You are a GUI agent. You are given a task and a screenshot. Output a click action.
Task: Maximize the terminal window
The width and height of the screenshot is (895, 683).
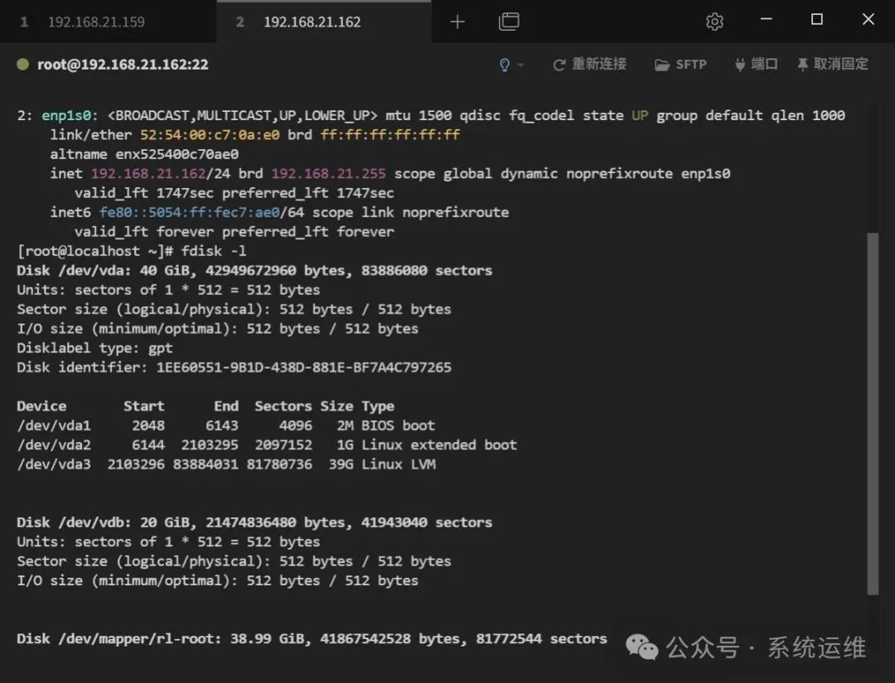click(817, 20)
